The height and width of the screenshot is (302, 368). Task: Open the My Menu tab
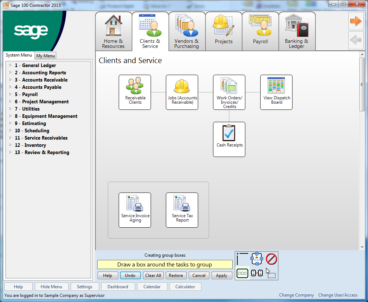coord(45,56)
